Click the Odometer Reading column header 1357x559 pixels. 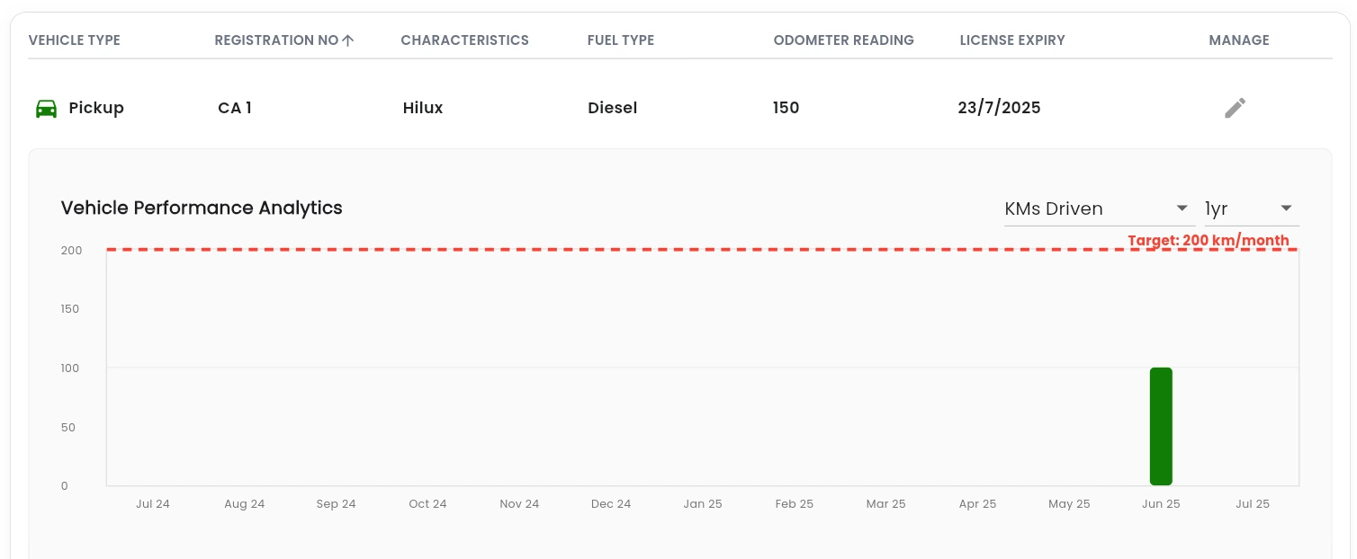point(844,40)
